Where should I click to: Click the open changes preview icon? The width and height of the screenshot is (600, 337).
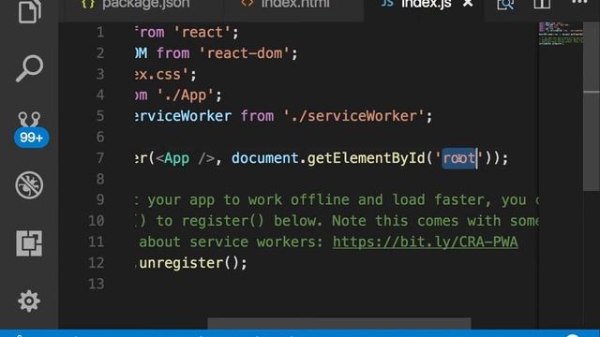point(505,4)
